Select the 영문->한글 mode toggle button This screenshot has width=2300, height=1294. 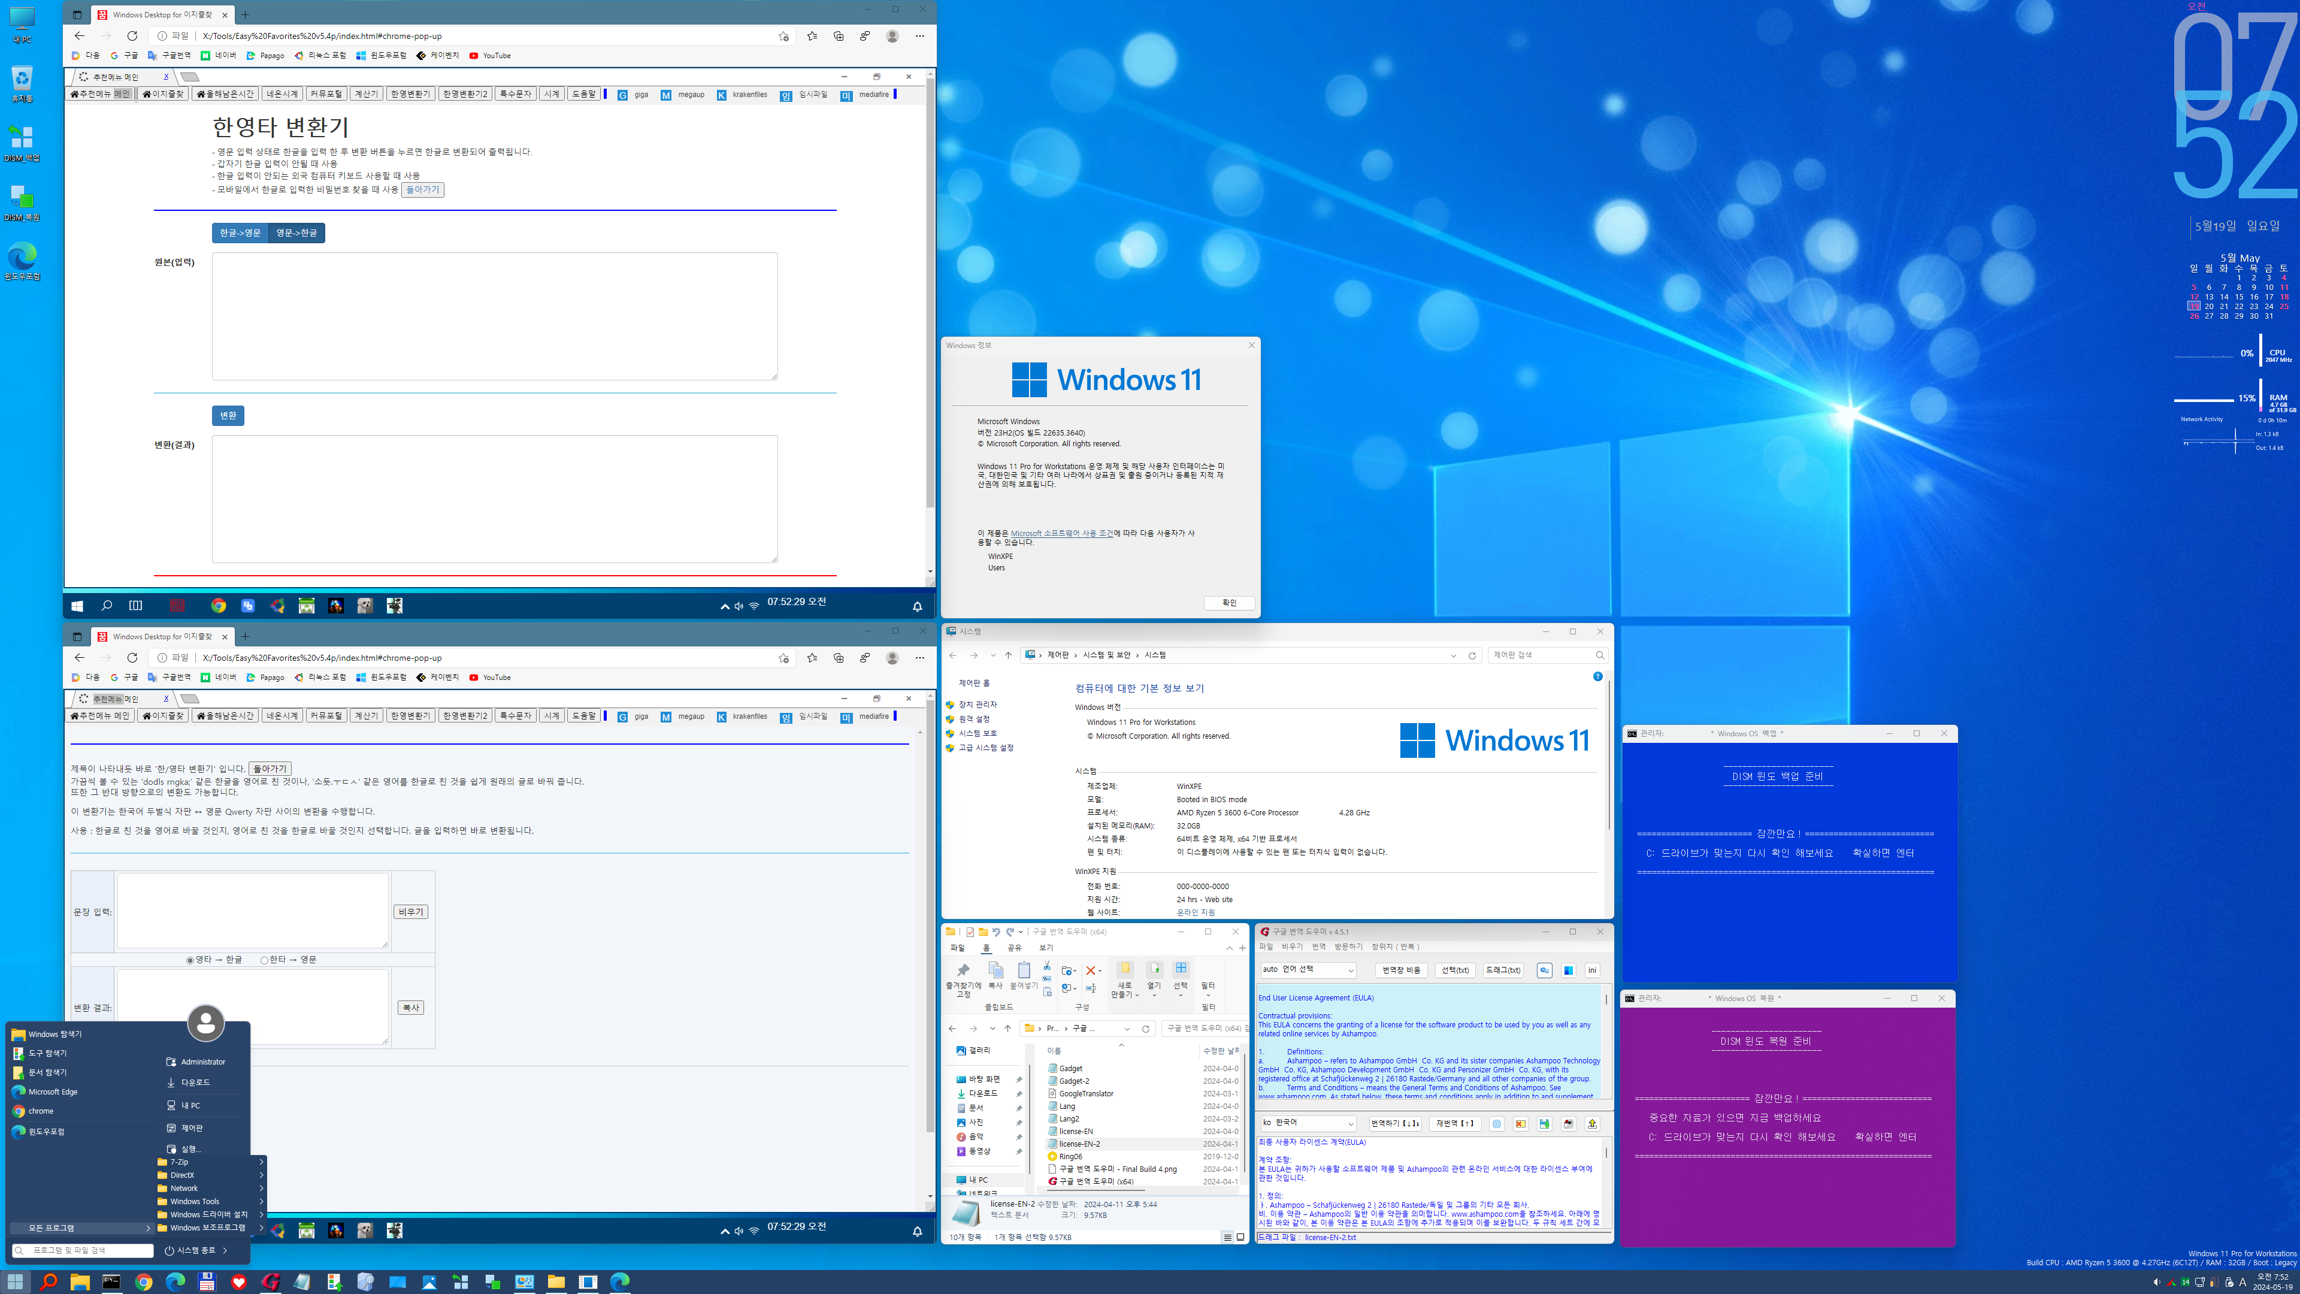point(296,232)
